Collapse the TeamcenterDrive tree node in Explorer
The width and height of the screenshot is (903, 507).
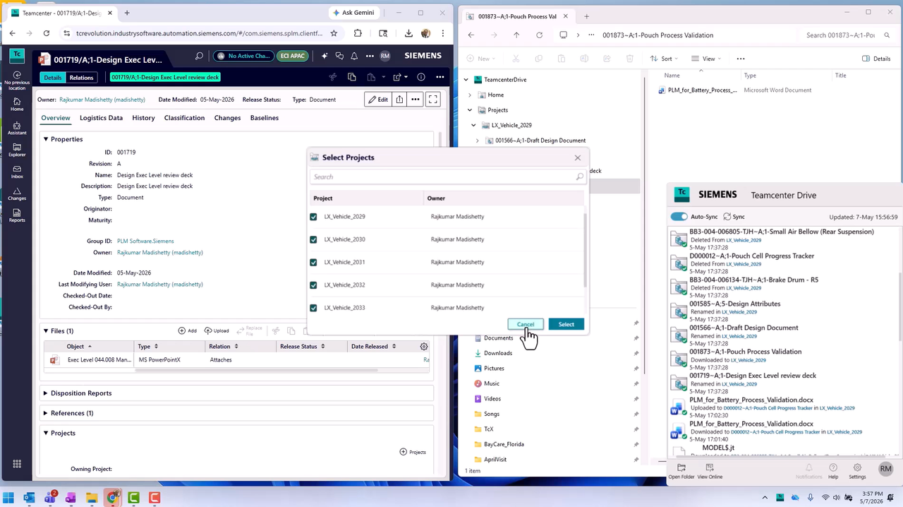pos(466,80)
